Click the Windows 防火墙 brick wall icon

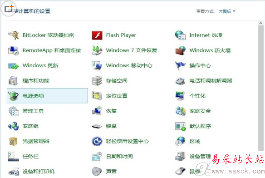(x=180, y=50)
